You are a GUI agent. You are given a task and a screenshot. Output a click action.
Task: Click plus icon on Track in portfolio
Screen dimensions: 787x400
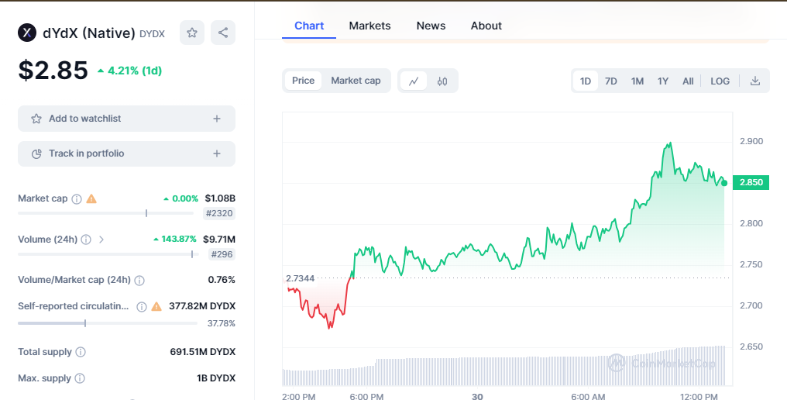[x=217, y=153]
